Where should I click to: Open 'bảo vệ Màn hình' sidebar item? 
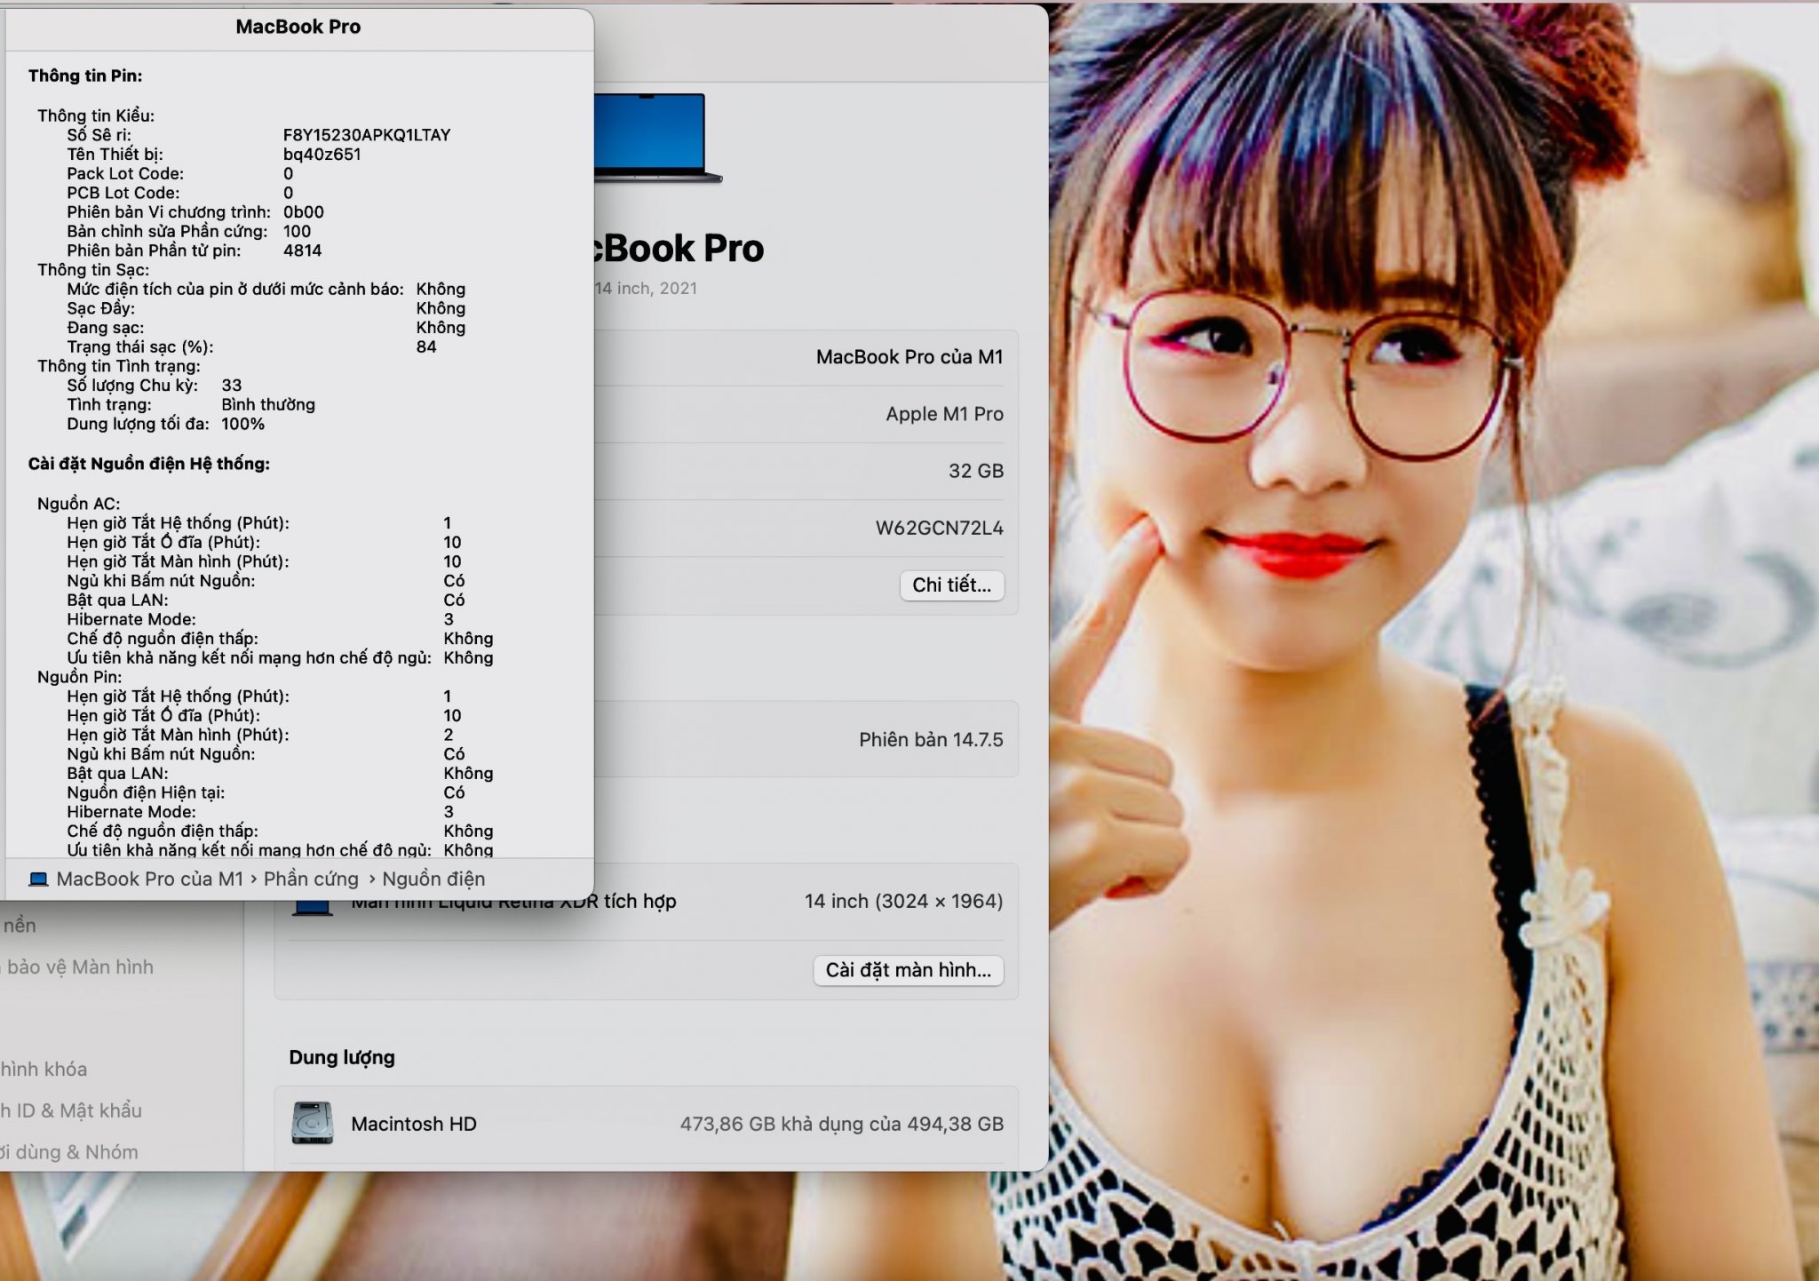coord(80,967)
